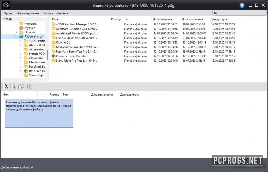Image resolution: width=268 pixels, height=172 pixels.
Task: Click the Рабочий стол desktop icon in the tree
Action: point(21,36)
